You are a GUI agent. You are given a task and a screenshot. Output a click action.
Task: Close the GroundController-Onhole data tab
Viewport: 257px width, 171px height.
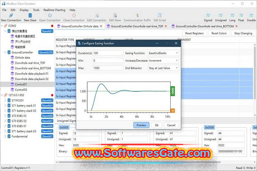101,26
